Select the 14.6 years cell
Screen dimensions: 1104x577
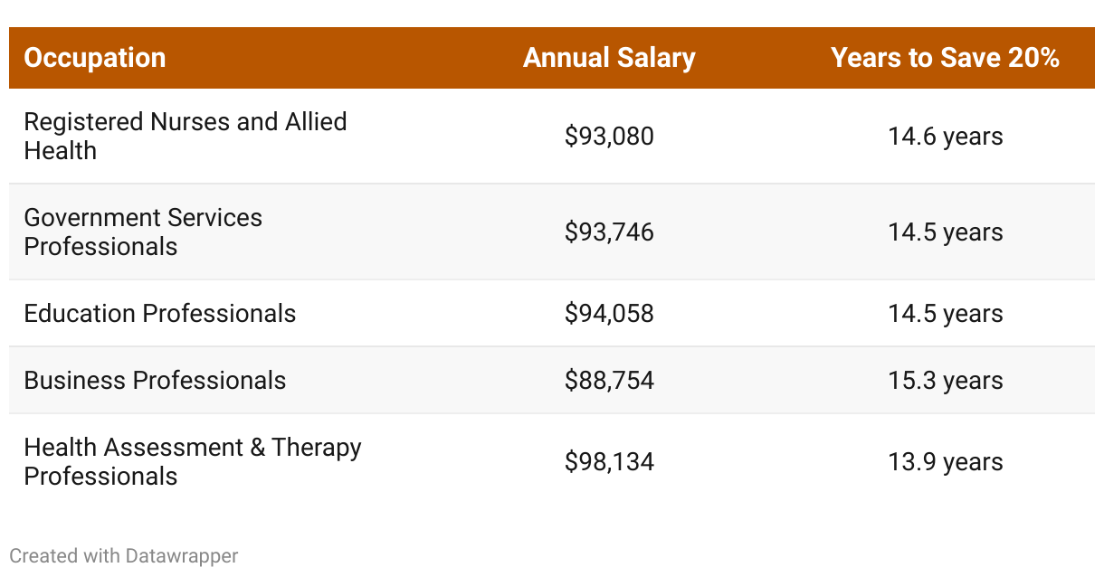coord(945,137)
